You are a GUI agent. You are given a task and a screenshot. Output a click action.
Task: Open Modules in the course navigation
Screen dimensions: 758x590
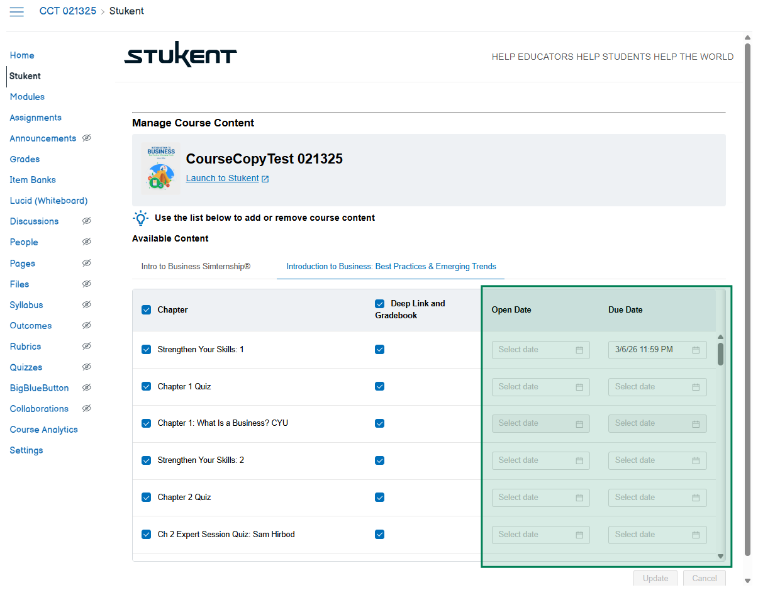(27, 97)
